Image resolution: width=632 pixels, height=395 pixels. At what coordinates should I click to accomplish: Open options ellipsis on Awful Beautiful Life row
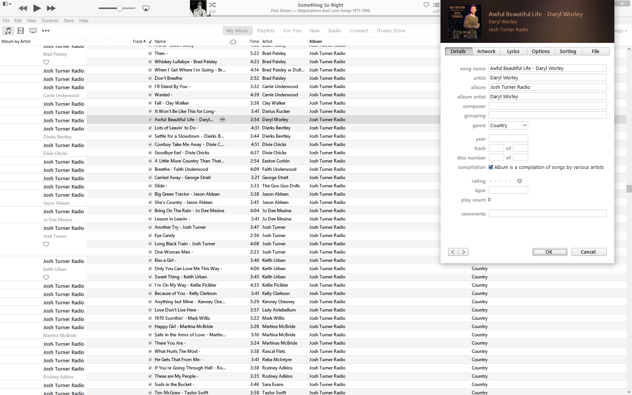[x=222, y=120]
